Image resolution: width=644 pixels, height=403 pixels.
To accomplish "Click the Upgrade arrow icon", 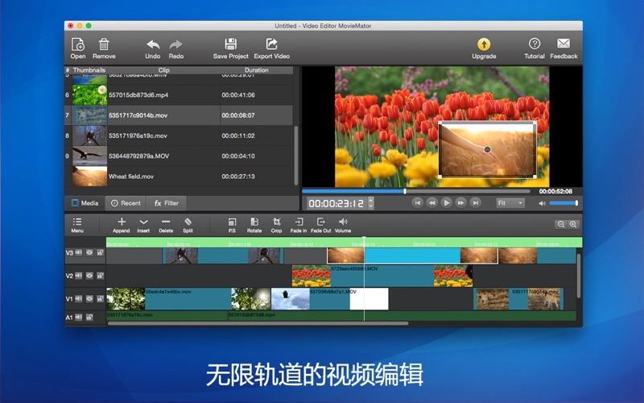I will pos(484,44).
